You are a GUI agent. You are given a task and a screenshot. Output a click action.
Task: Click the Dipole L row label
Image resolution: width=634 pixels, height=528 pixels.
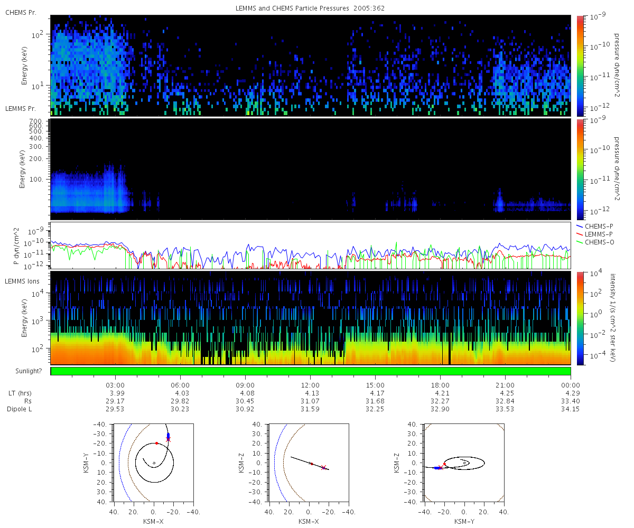[x=20, y=409]
